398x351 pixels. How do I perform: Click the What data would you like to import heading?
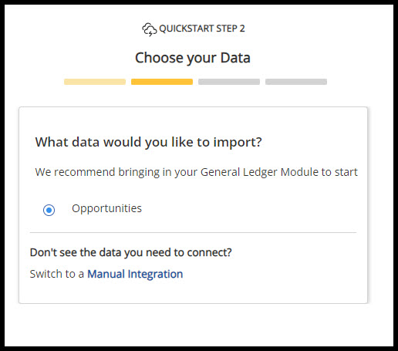pyautogui.click(x=149, y=142)
